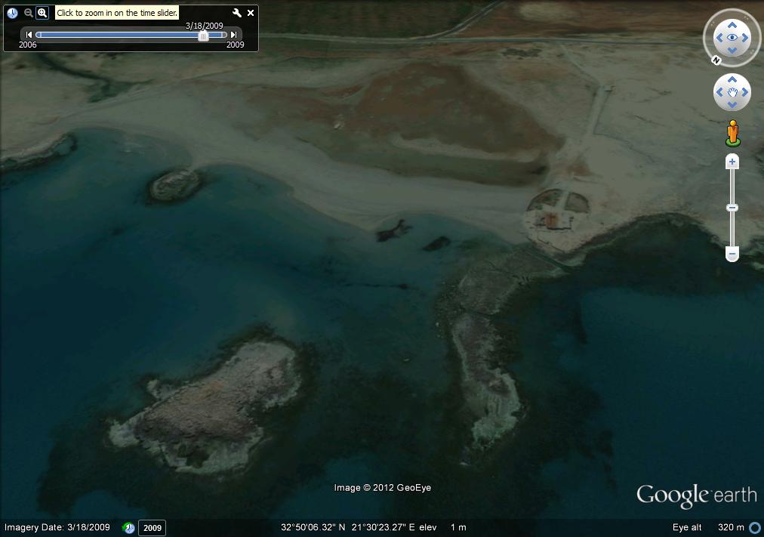Move down with the hand joystick arrow
The image size is (764, 537).
(732, 105)
